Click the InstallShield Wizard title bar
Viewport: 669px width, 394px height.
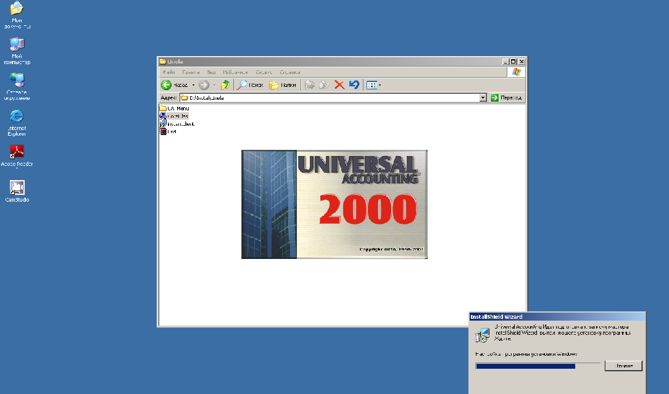coord(557,317)
